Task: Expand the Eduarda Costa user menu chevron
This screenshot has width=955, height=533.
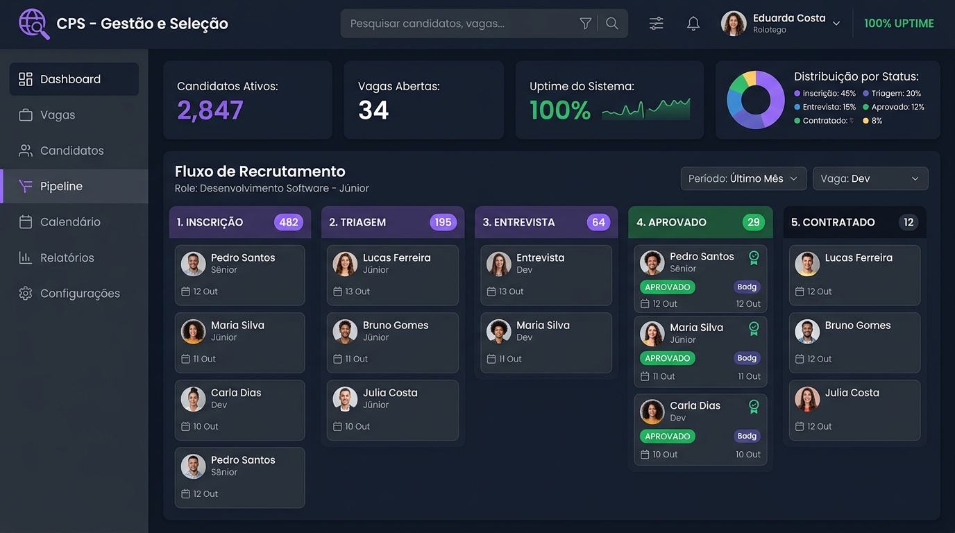Action: tap(836, 24)
